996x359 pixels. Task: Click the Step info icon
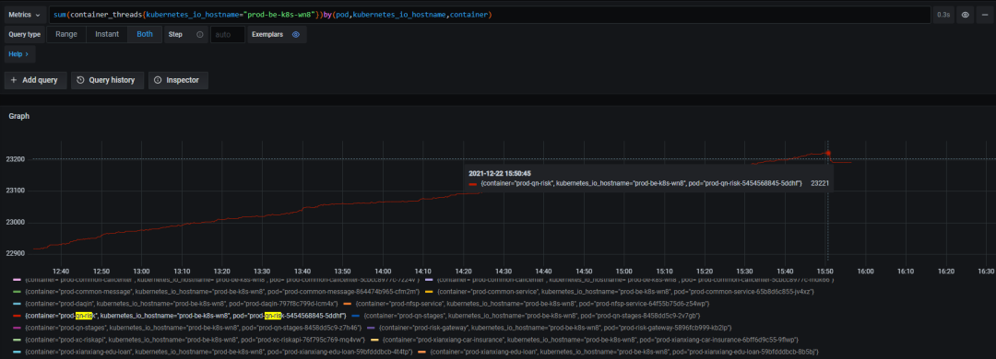coord(199,34)
